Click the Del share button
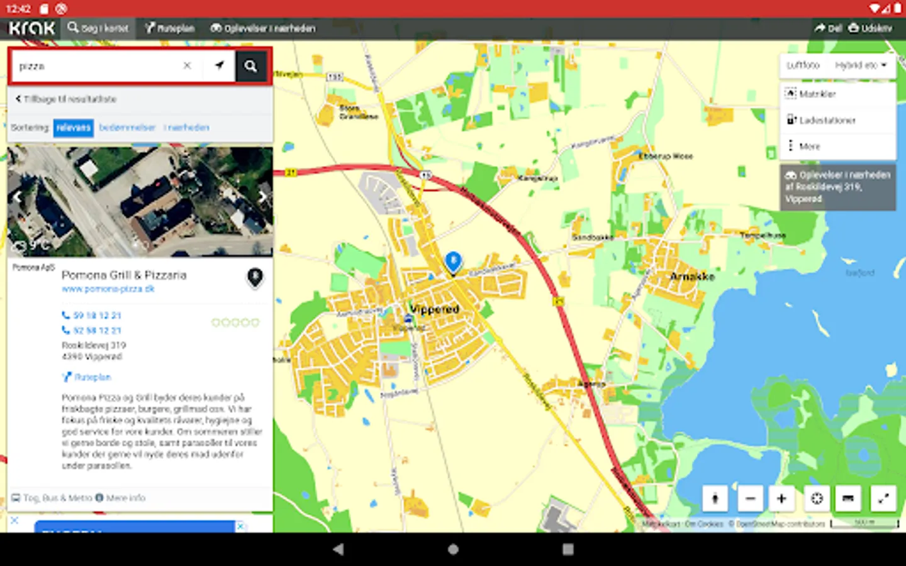The image size is (906, 566). (x=828, y=28)
